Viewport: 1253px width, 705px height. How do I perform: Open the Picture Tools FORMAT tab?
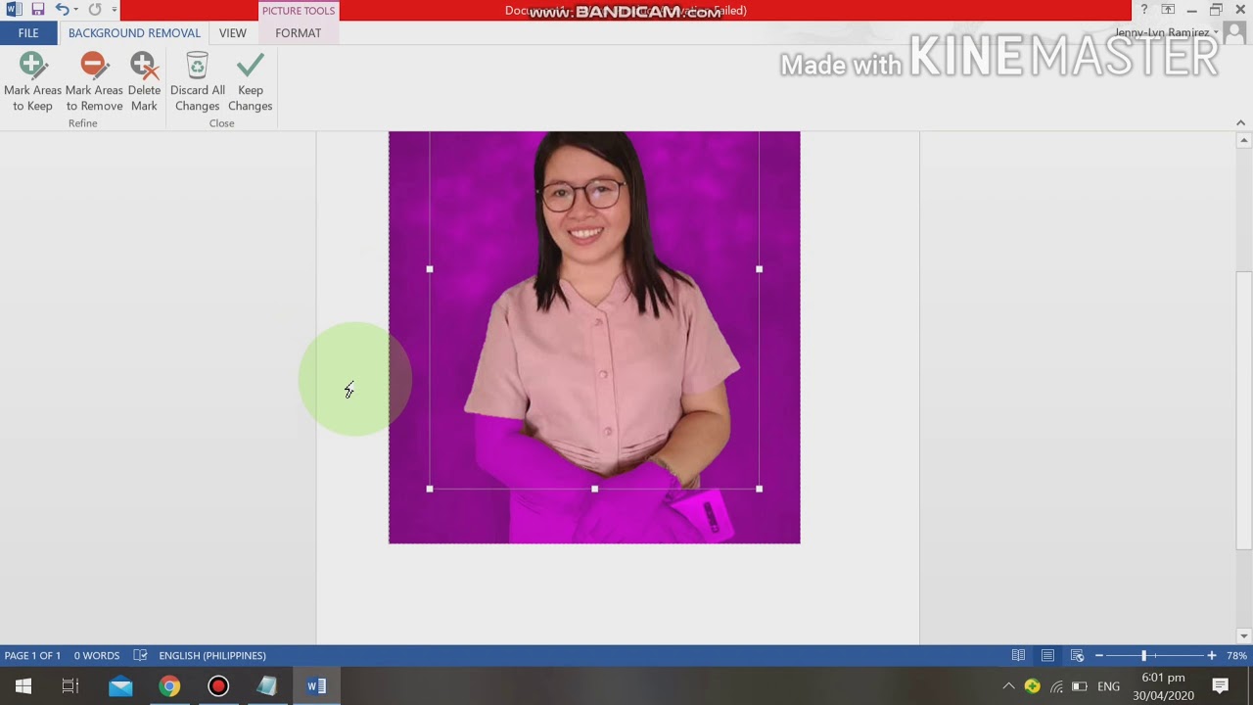[299, 32]
